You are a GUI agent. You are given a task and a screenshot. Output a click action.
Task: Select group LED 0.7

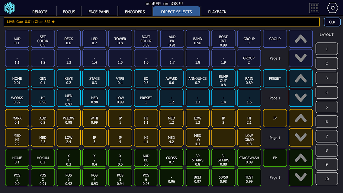click(x=94, y=39)
